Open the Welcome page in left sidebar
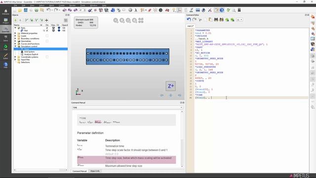Screen dimensions: 316x178 click(5, 12)
